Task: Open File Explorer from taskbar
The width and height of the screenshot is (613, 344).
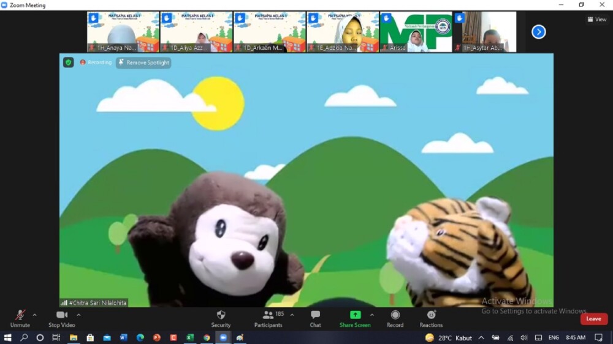Action: [74, 337]
